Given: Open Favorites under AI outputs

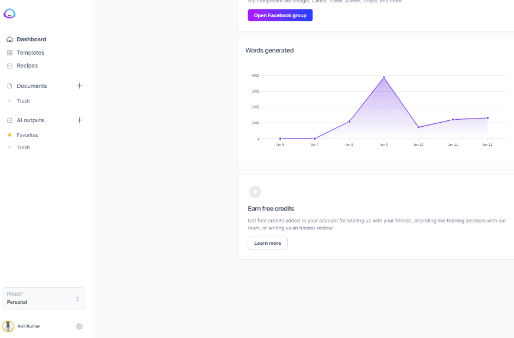Looking at the screenshot, I should [27, 135].
